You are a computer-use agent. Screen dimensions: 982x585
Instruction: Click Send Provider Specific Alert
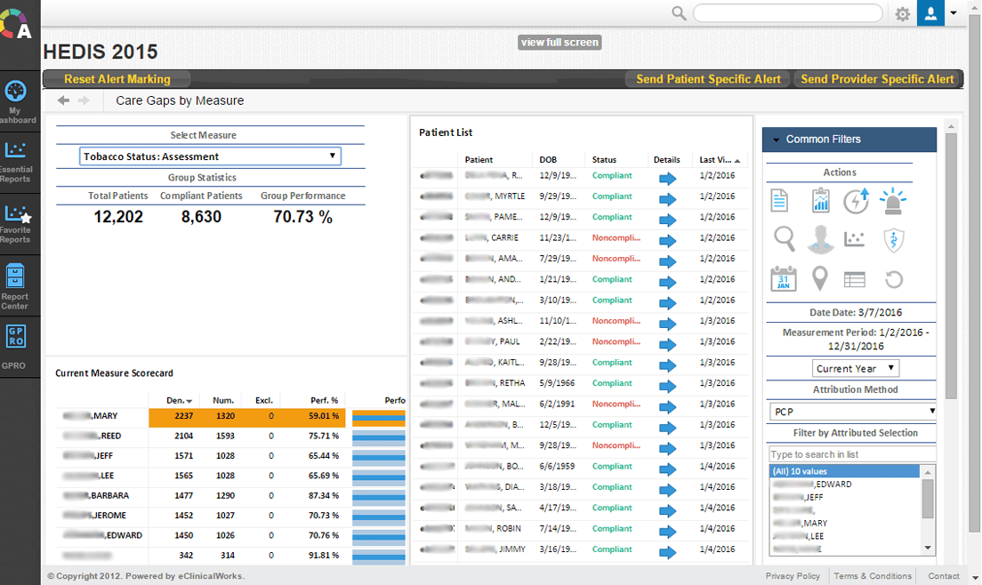[x=877, y=79]
